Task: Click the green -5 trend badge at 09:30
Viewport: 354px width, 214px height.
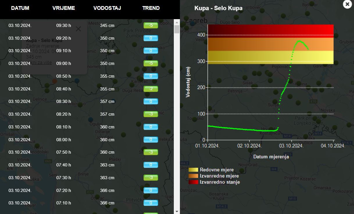Action: [x=151, y=26]
